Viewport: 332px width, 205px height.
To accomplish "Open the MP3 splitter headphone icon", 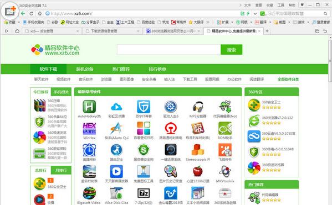I will (198, 107).
